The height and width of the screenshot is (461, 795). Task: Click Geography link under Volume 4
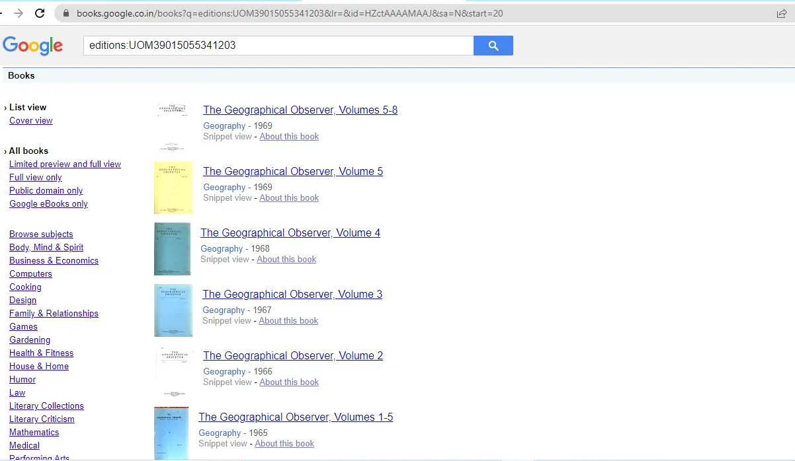pyautogui.click(x=222, y=249)
